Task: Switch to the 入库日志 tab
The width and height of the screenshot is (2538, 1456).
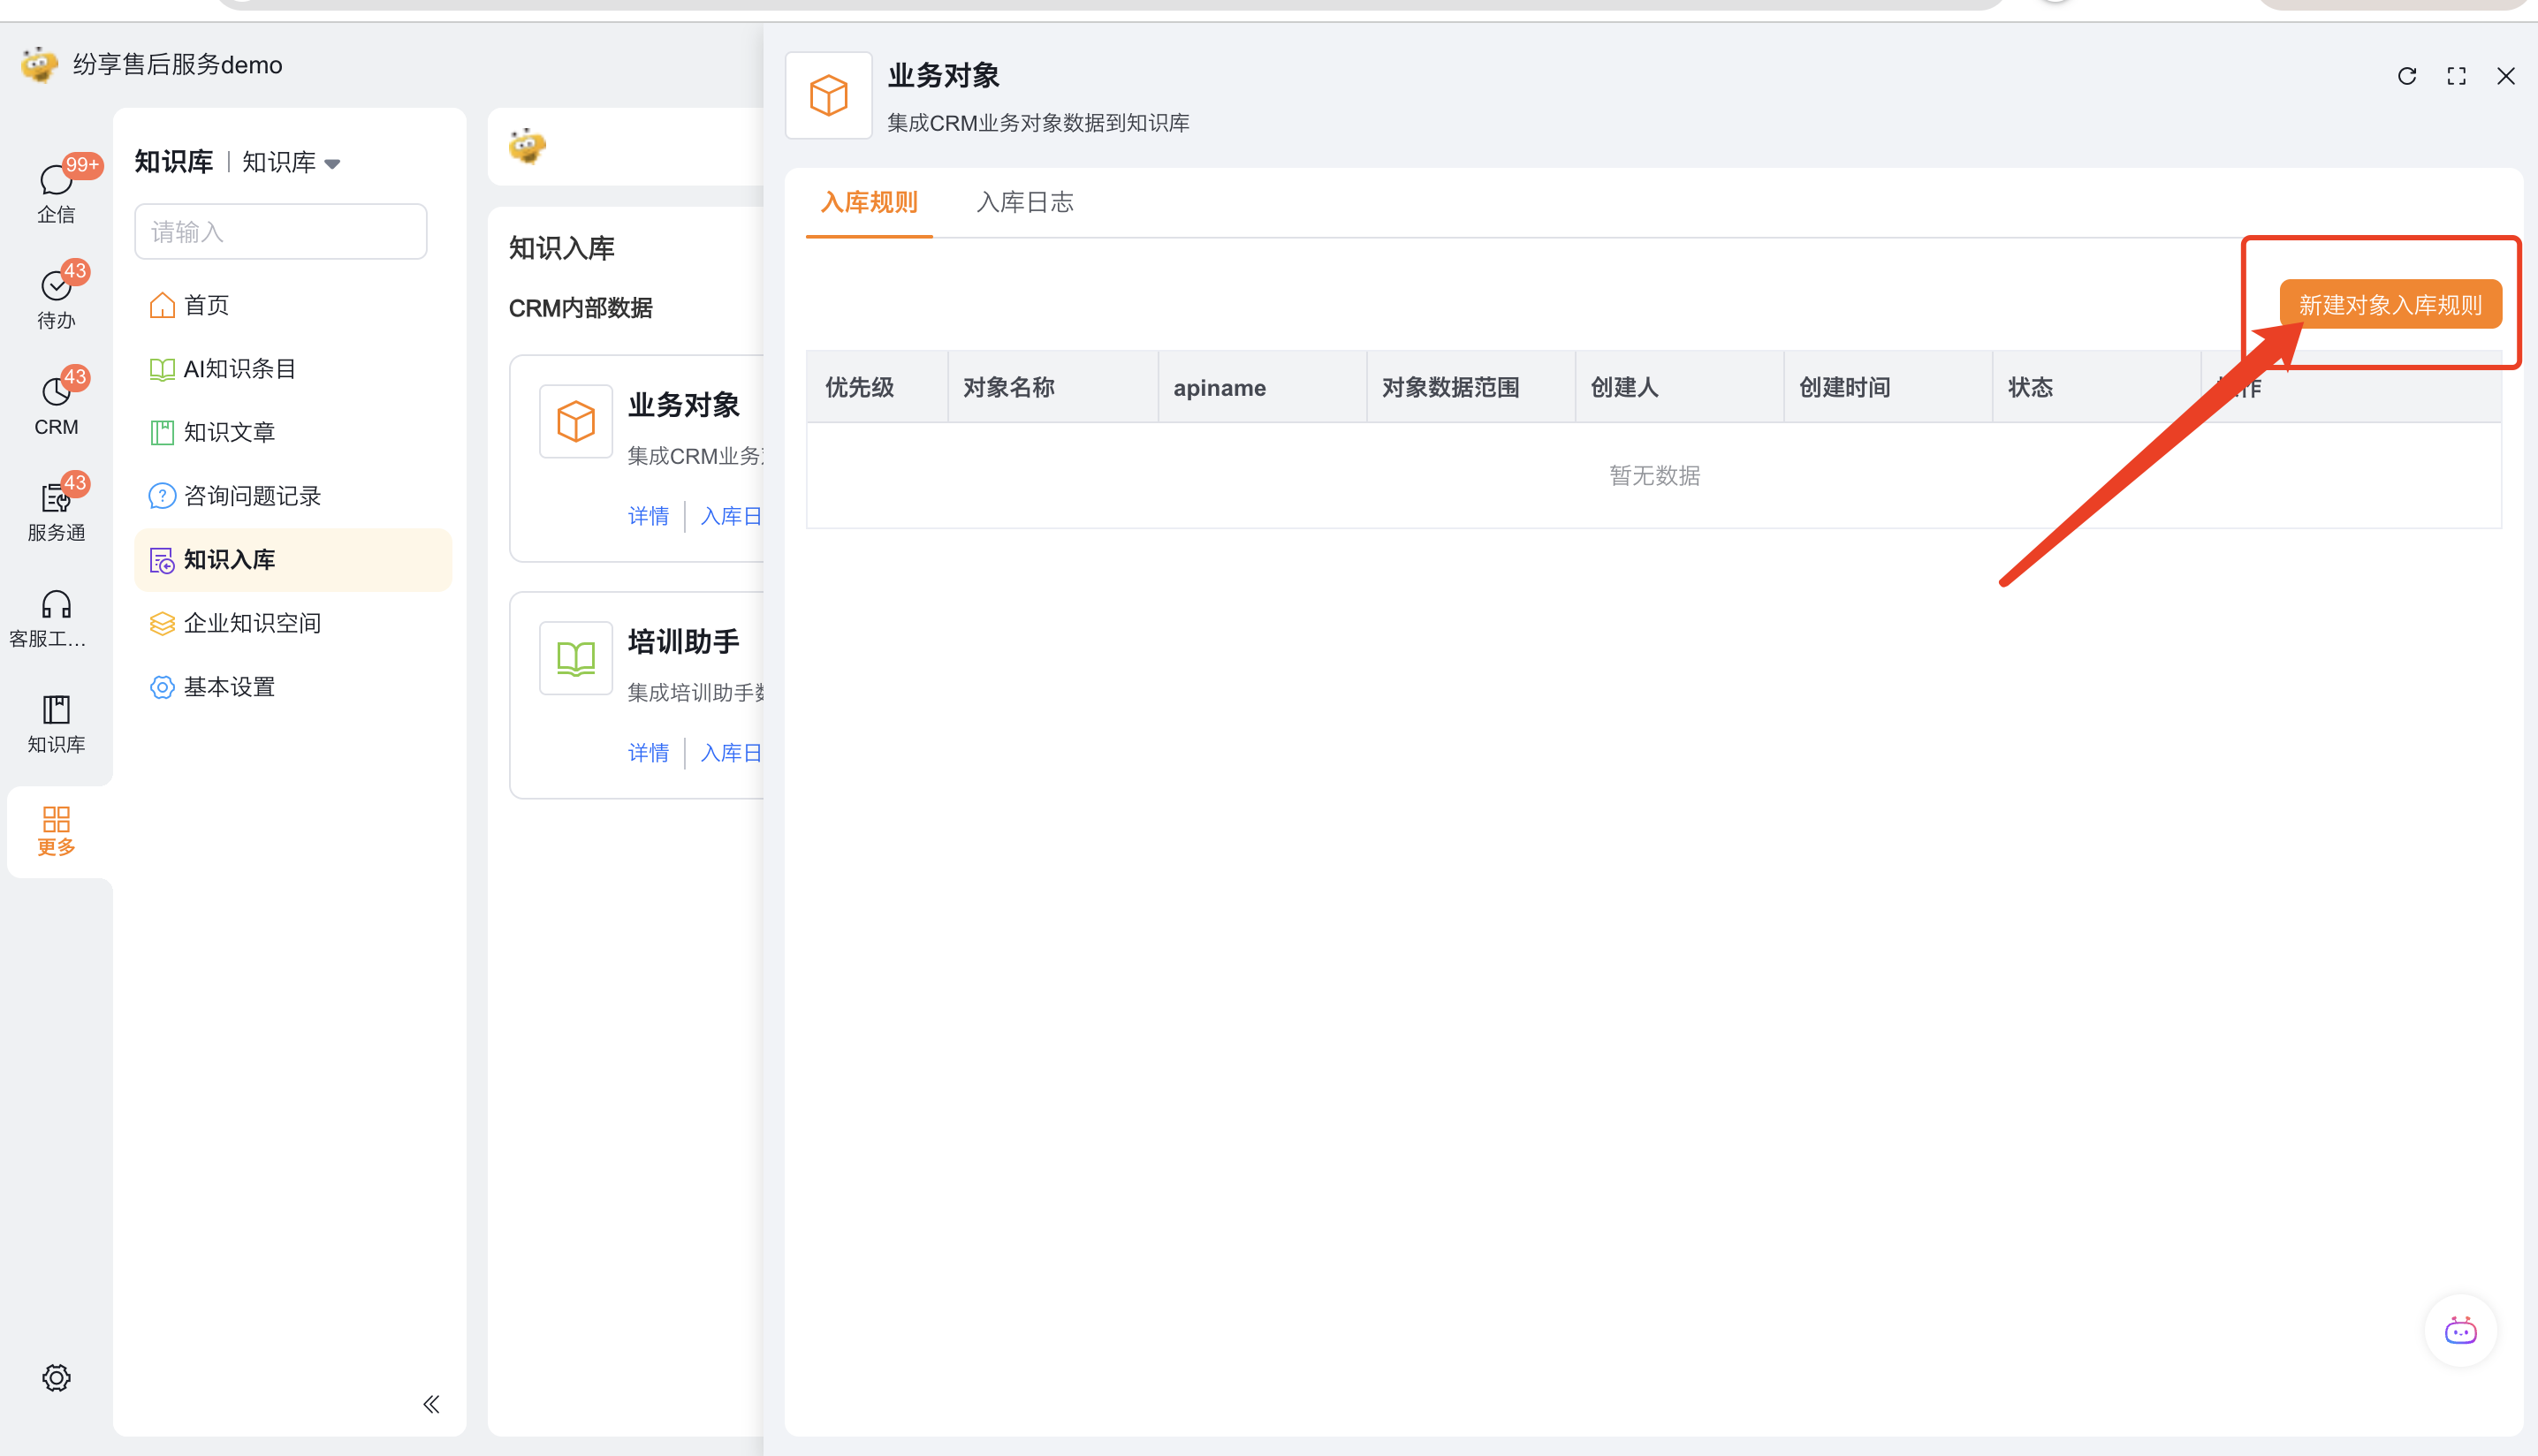Action: click(1025, 203)
